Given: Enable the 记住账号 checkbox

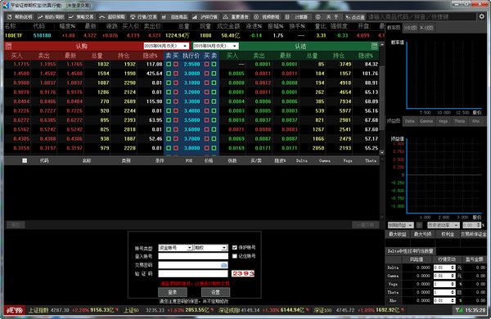Looking at the screenshot, I should tap(235, 256).
